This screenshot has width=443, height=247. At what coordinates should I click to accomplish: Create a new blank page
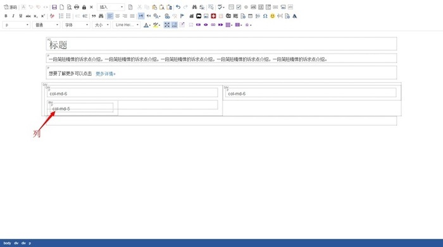click(61, 7)
